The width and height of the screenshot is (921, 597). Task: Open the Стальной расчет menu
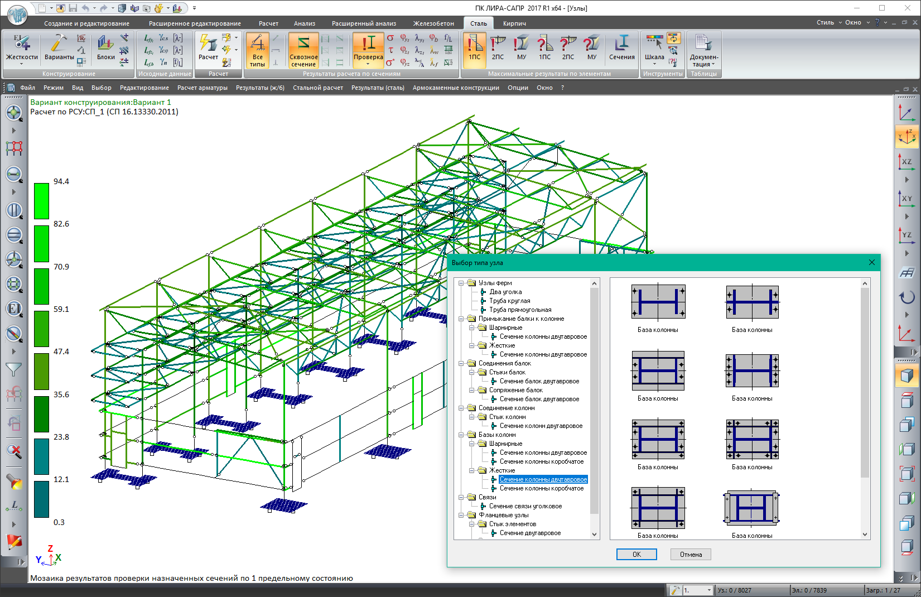click(x=317, y=88)
